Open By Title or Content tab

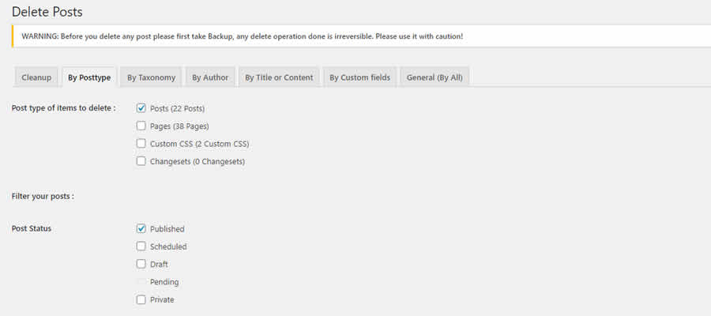(279, 77)
